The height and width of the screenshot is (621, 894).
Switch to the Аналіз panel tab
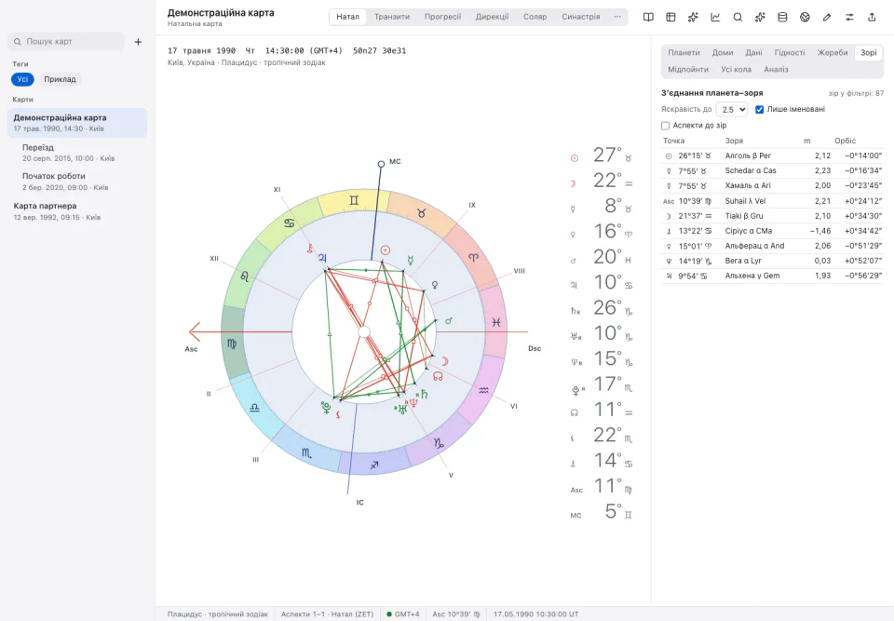[776, 70]
